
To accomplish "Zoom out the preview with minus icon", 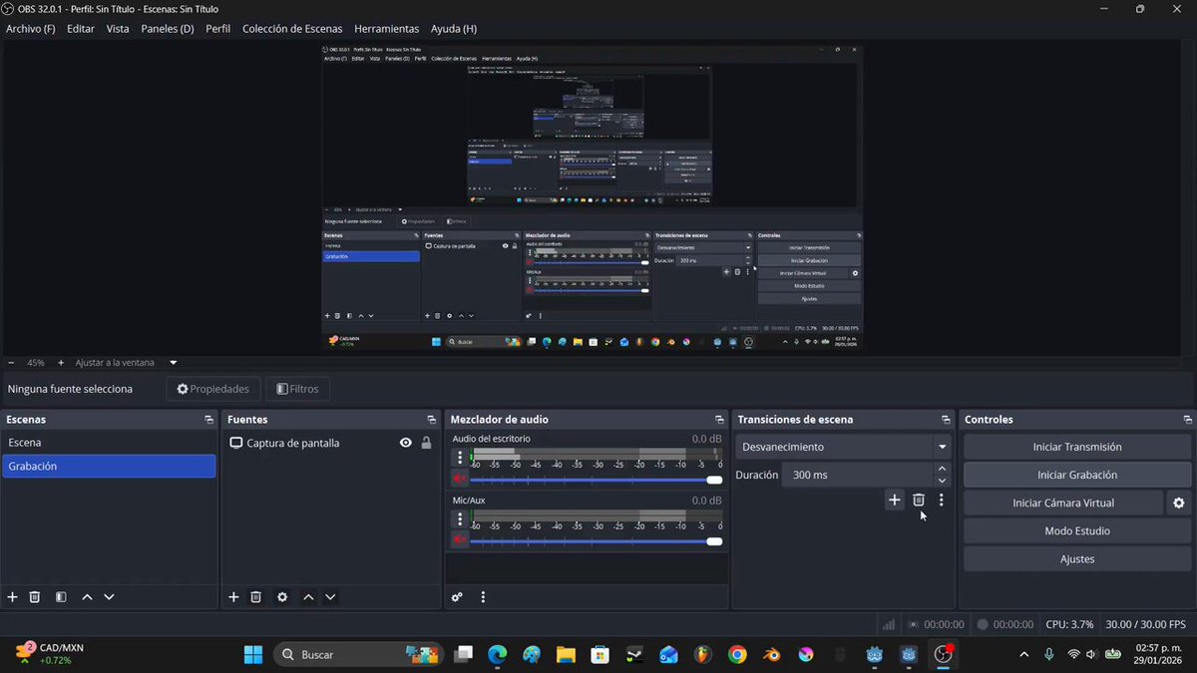I will (11, 363).
